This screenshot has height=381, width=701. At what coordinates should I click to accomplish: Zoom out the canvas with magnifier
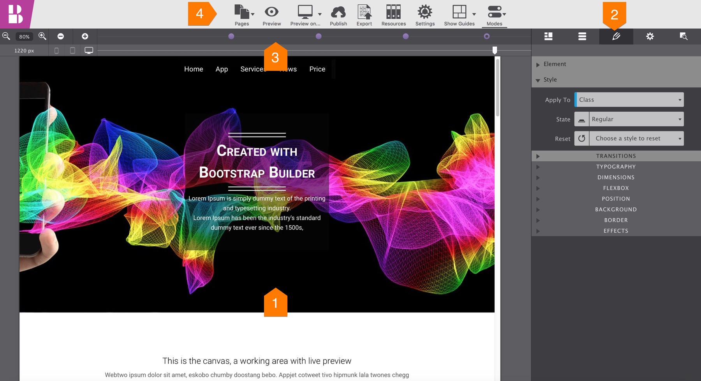(6, 36)
